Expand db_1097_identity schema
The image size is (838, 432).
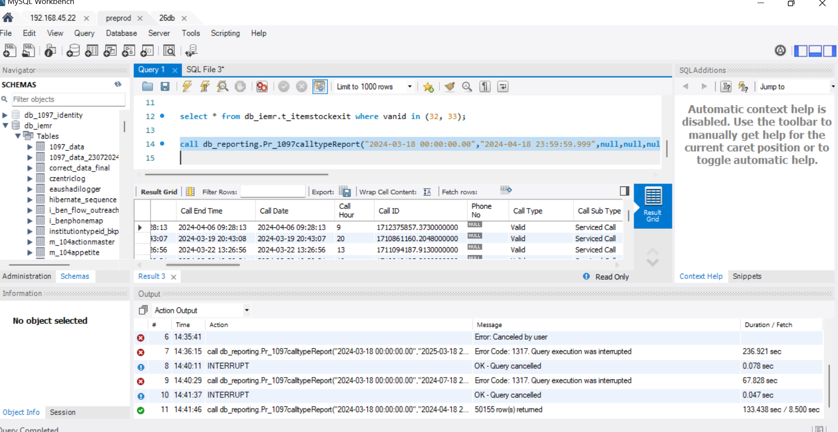pyautogui.click(x=5, y=115)
